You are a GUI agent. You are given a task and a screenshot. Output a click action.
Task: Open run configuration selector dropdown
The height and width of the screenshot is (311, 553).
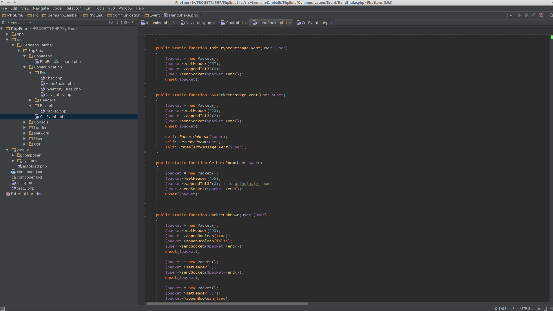(x=511, y=15)
